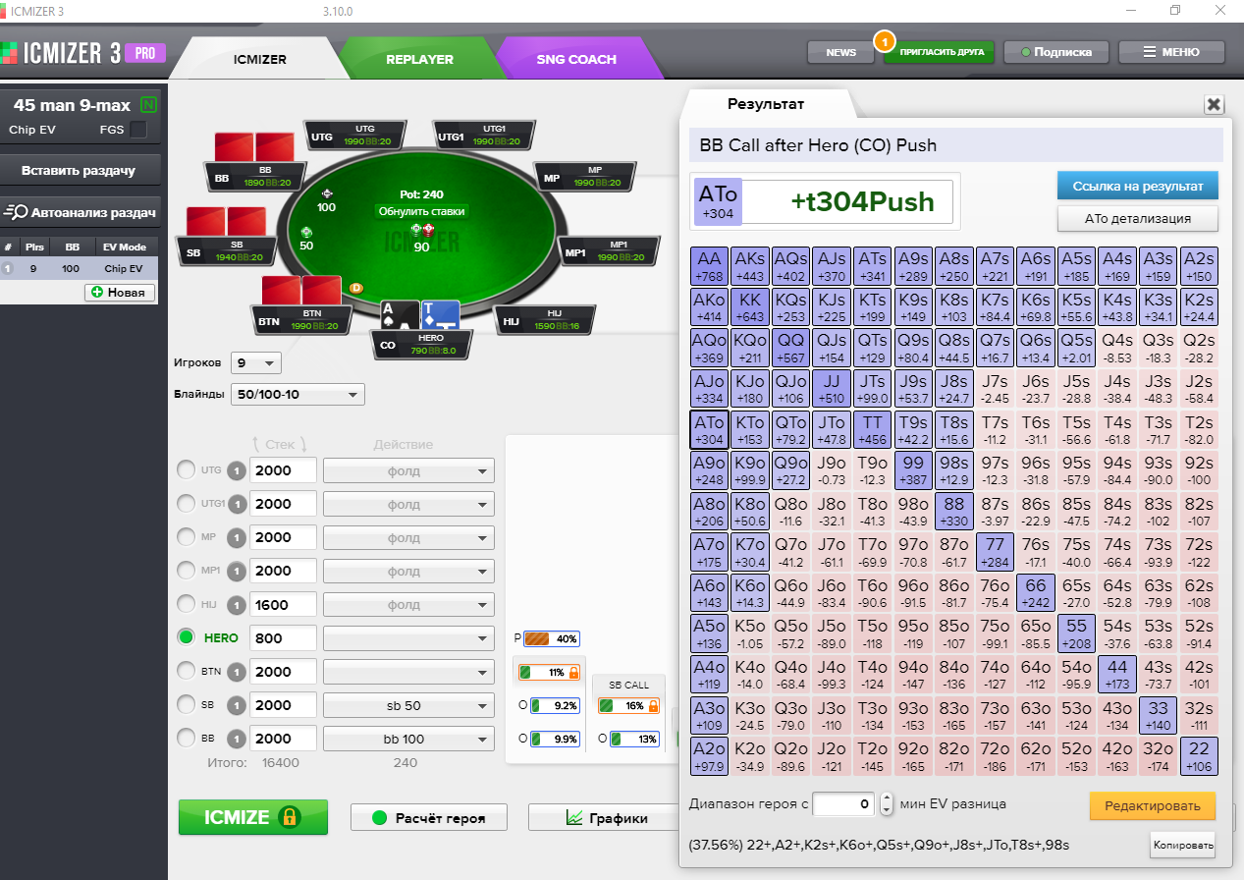Image resolution: width=1244 pixels, height=880 pixels.
Task: Select the UTG1 radio button
Action: pyautogui.click(x=186, y=504)
